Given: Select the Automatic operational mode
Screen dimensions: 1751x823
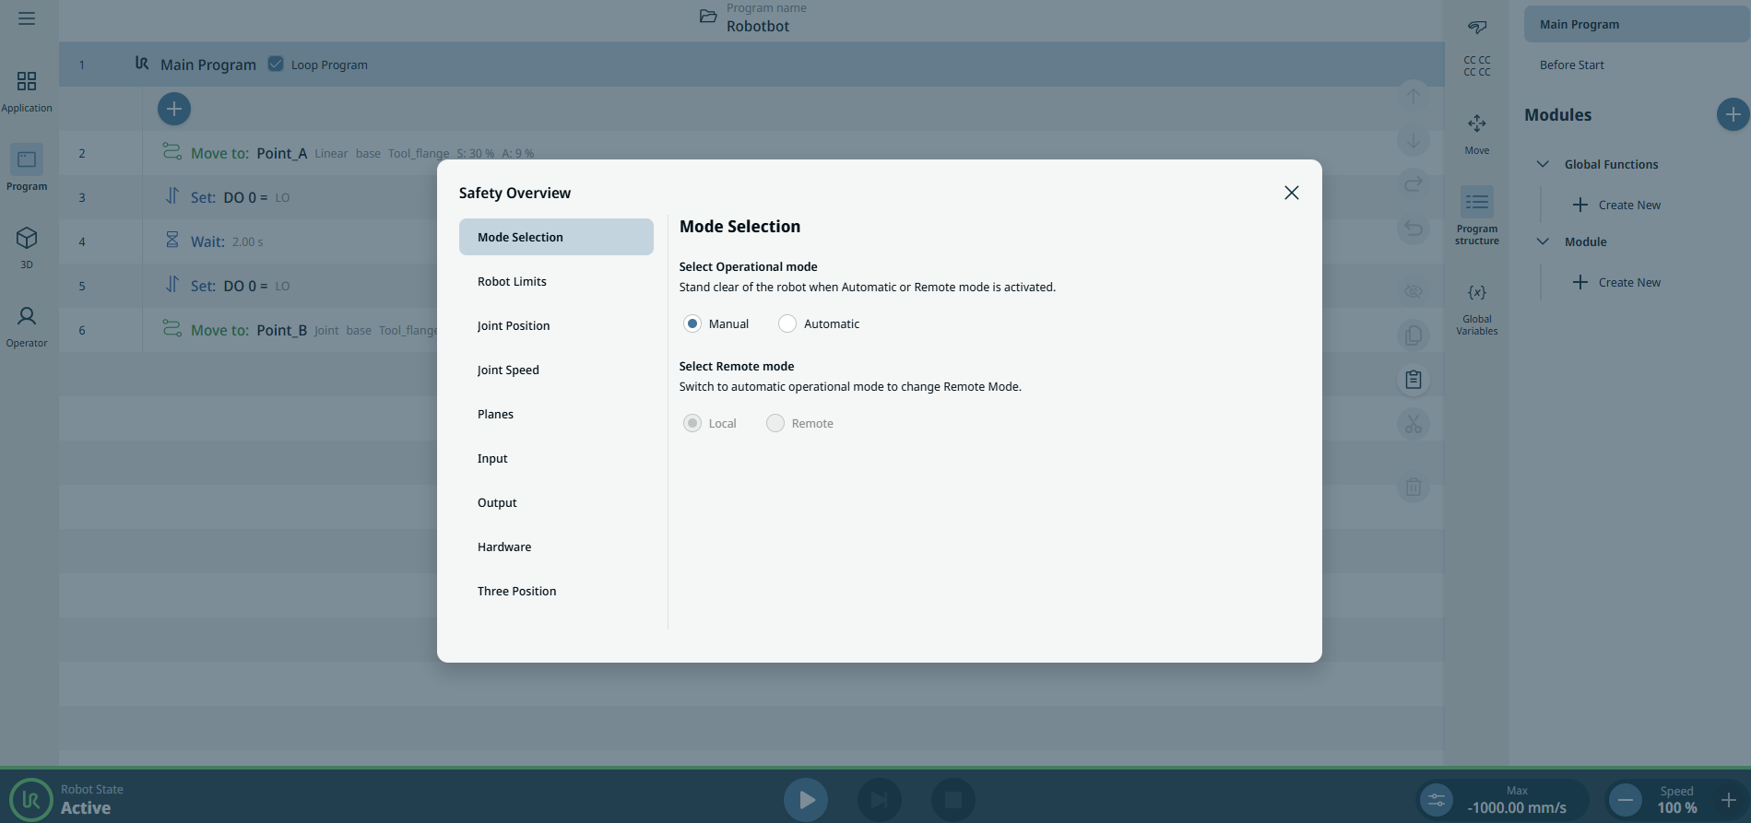Looking at the screenshot, I should coord(787,323).
